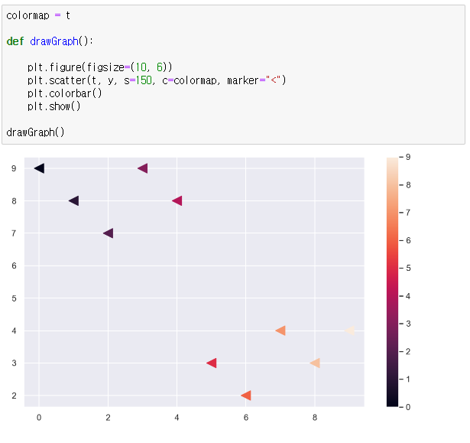Click the plt.show() line
The width and height of the screenshot is (470, 443).
click(x=54, y=106)
